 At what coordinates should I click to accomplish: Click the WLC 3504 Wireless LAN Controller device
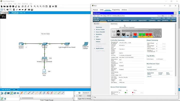click(44, 58)
